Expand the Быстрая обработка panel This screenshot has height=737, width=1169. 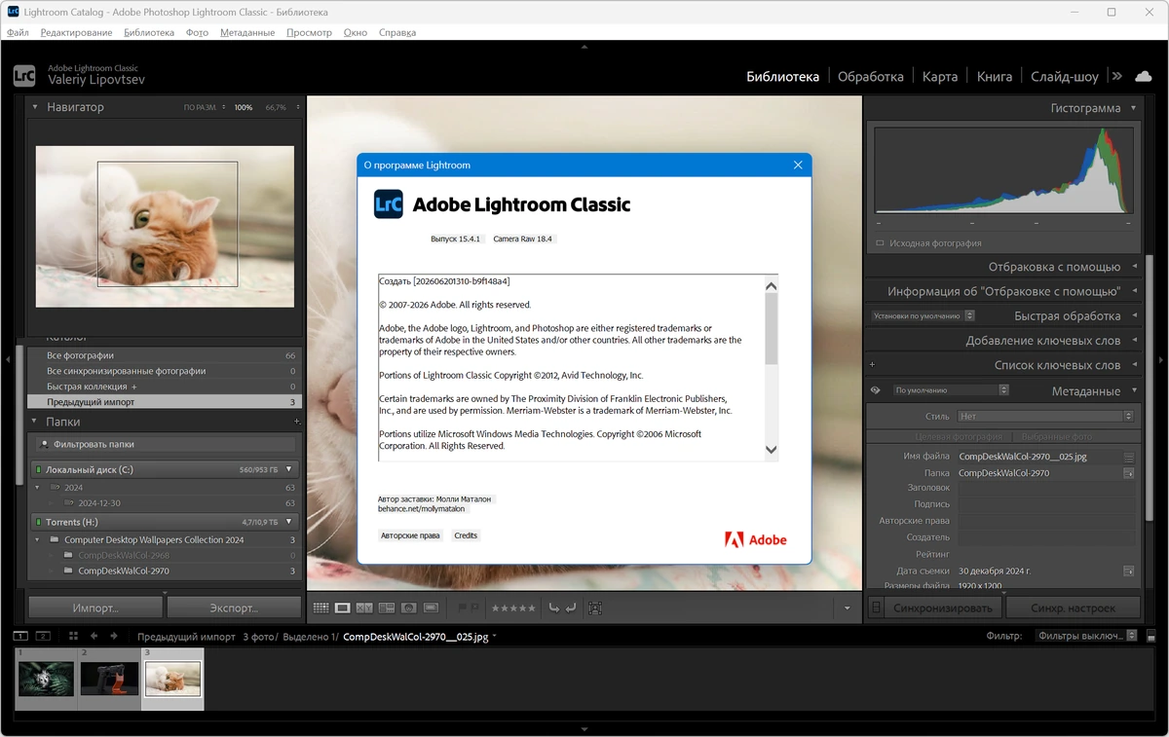1133,315
